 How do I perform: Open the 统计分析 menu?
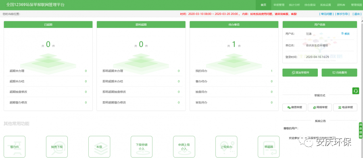point(294,5)
